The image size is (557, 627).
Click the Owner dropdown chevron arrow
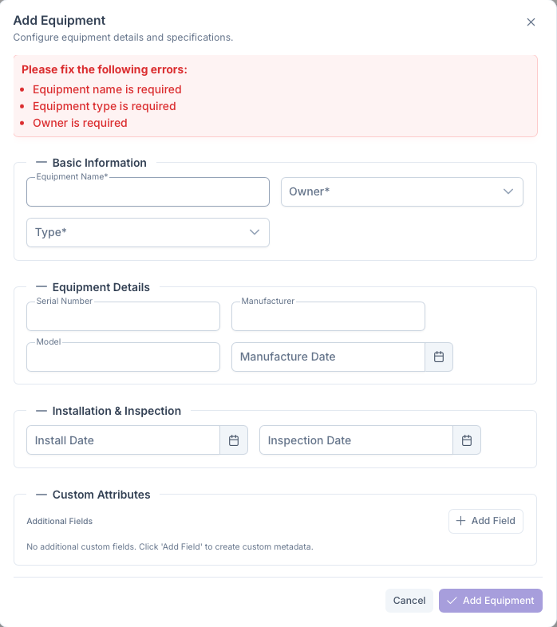tap(508, 191)
